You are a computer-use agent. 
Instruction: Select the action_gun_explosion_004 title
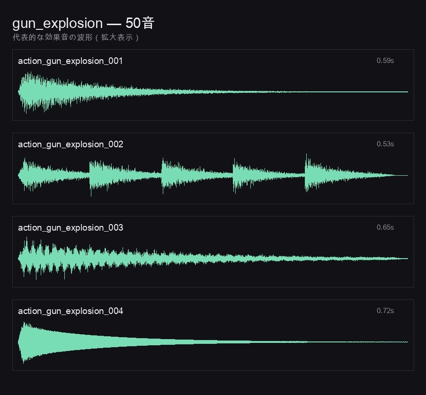(x=71, y=311)
